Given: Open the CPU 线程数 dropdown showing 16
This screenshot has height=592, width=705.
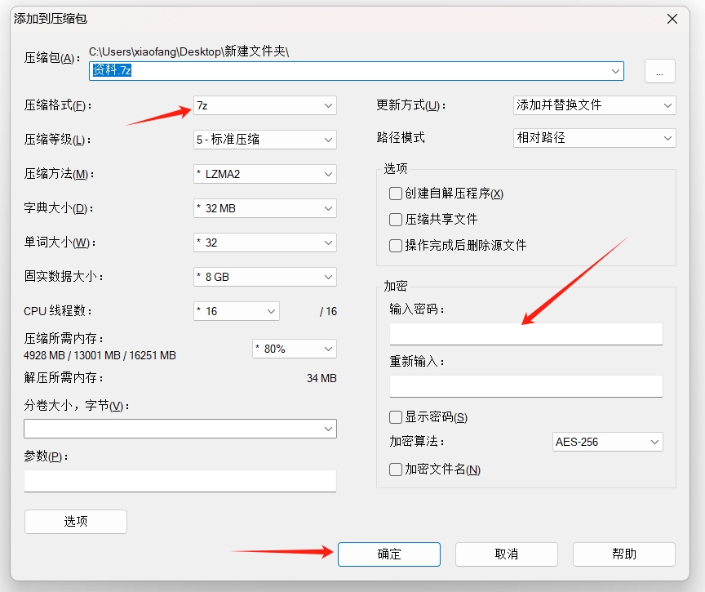Looking at the screenshot, I should click(x=237, y=311).
